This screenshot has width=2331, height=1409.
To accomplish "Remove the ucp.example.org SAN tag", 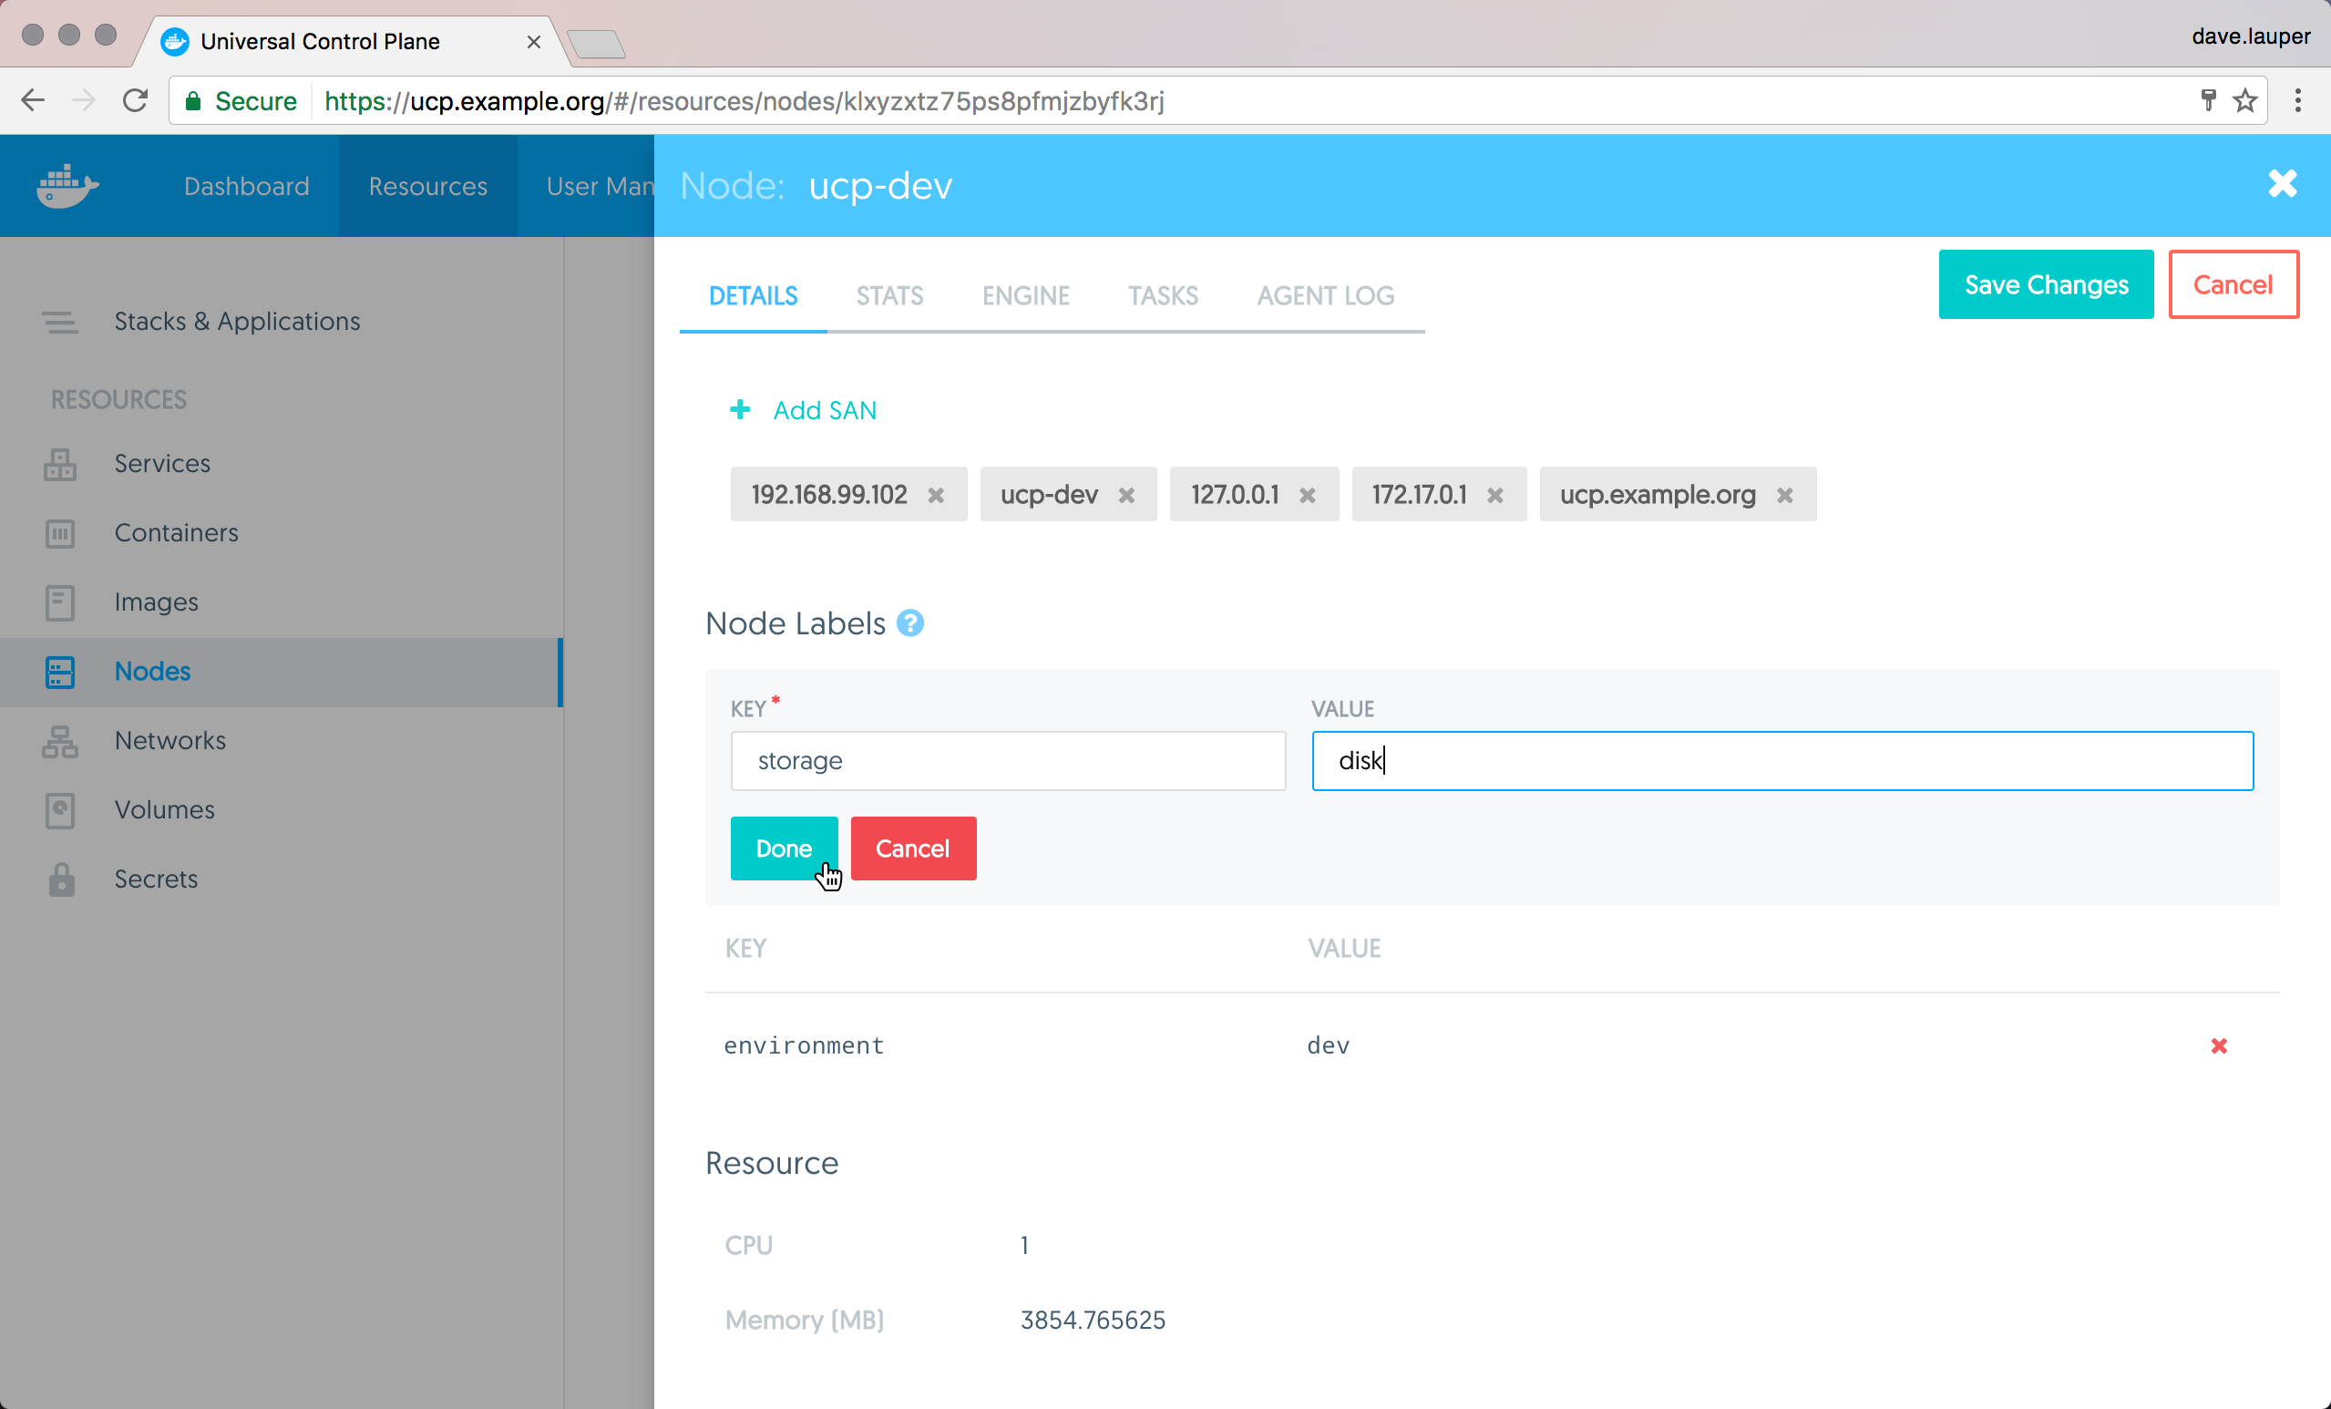I will 1784,495.
